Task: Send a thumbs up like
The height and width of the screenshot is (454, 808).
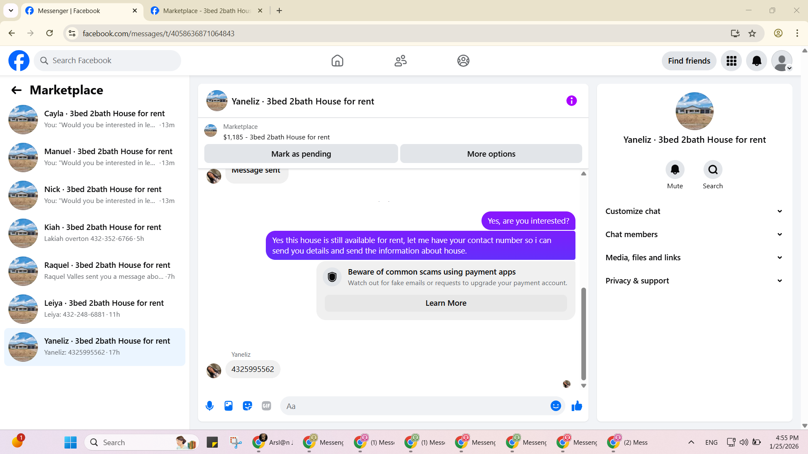Action: [577, 406]
